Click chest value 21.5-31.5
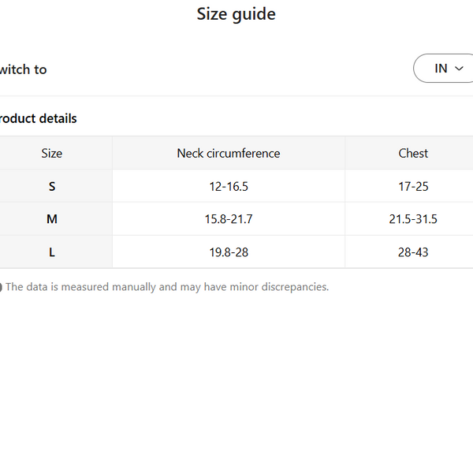The image size is (473, 473). [x=413, y=219]
